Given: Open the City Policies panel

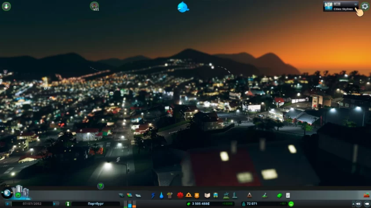Looking at the screenshot, I should coord(288,195).
